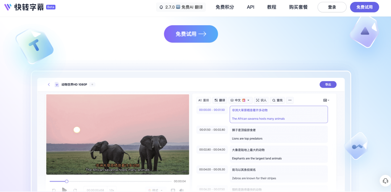Click the line Lions are top predators

247,139
